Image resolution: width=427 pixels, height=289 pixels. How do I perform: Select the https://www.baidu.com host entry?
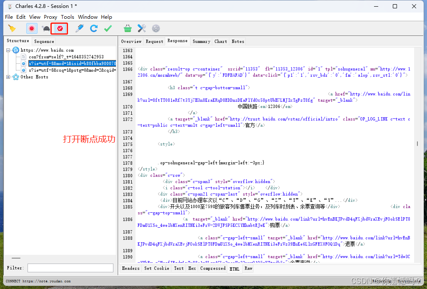point(47,50)
